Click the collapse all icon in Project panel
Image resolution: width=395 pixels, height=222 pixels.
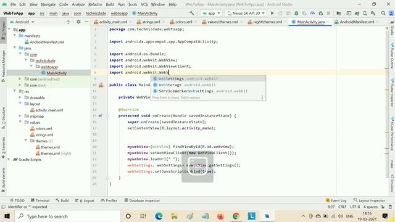click(69, 22)
